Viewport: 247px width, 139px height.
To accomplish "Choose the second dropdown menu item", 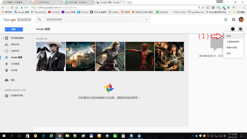I will click(x=233, y=42).
